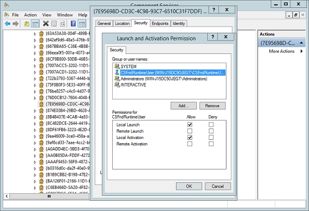The height and width of the screenshot is (211, 309).
Task: Click the Delete X toolbar icon
Action: [x=45, y=23]
